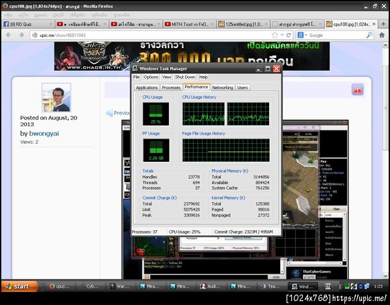Viewport: 390px width, 305px height.
Task: Open the Firefox home page icon
Action: point(382,35)
